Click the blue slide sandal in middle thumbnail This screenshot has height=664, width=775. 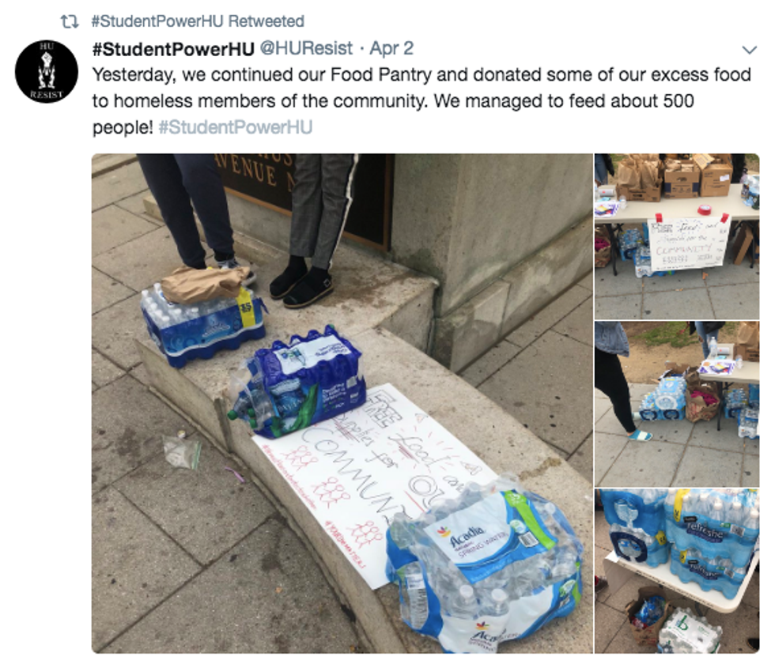[640, 436]
